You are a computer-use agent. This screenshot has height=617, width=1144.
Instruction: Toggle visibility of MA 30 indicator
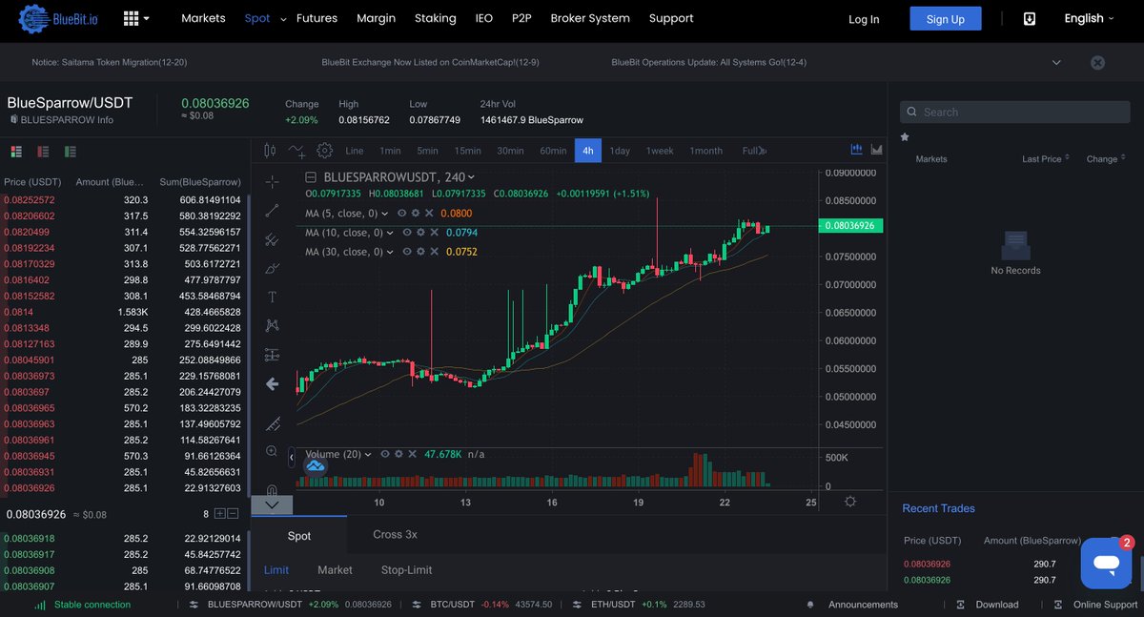[x=407, y=252]
